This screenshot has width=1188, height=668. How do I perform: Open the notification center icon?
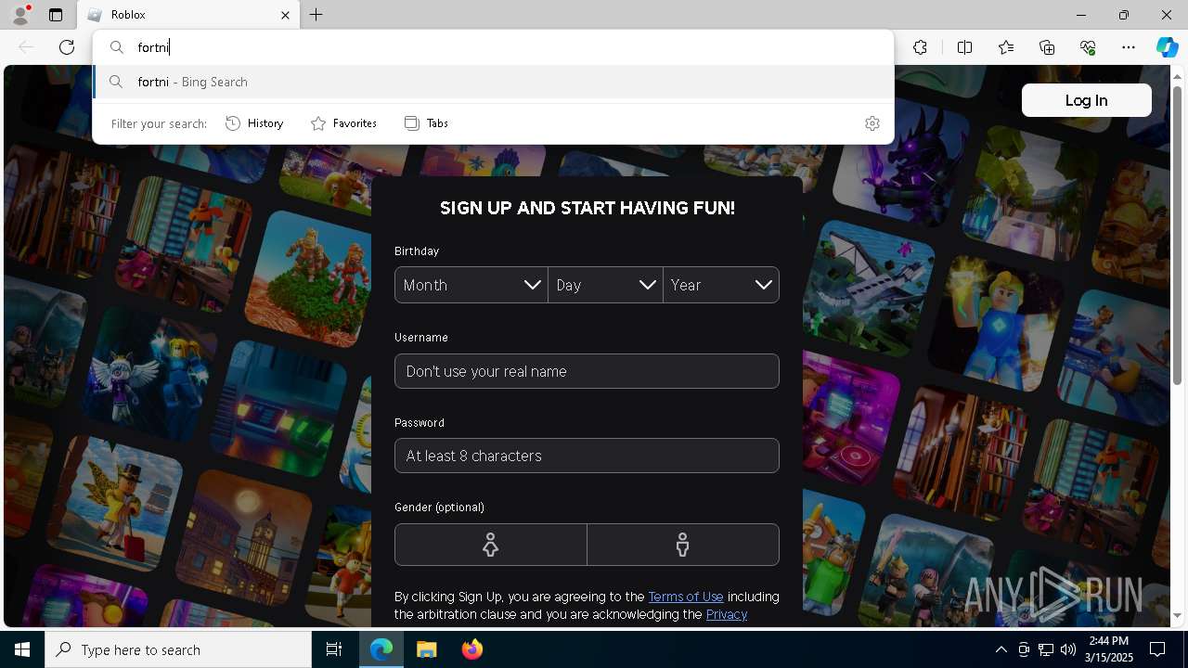1157,649
